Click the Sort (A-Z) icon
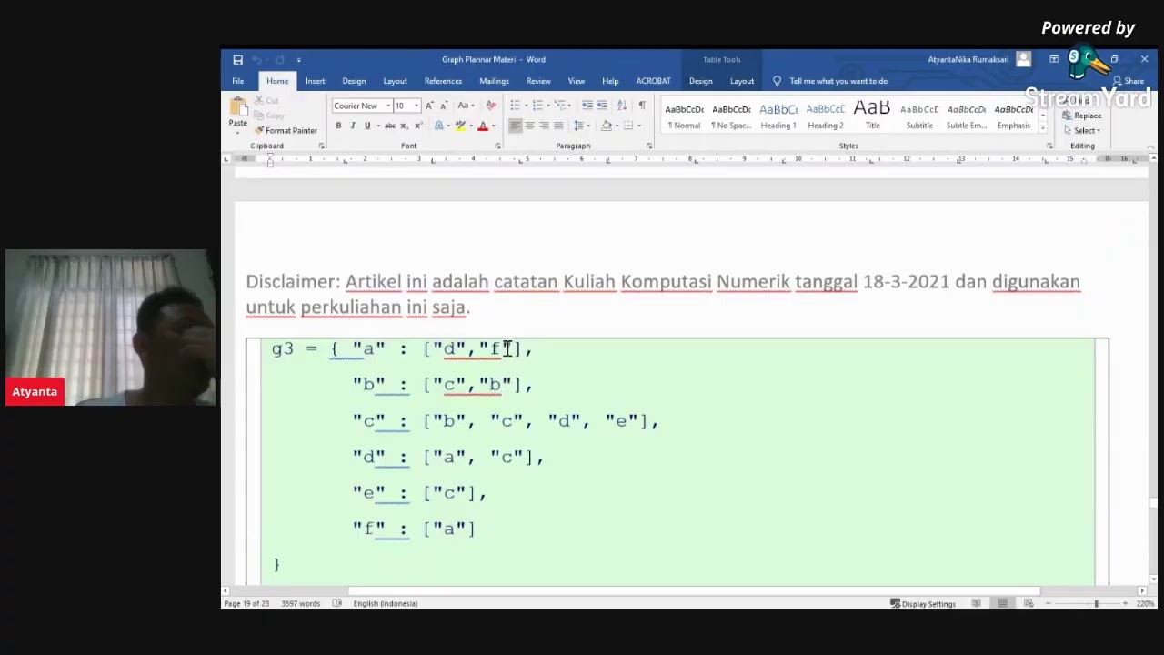The height and width of the screenshot is (655, 1164). pos(622,106)
